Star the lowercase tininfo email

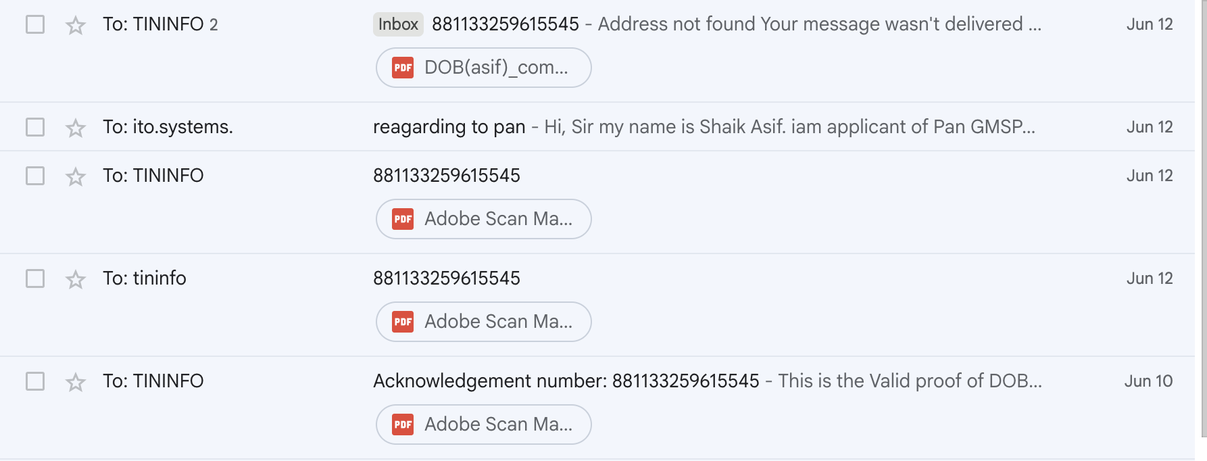click(76, 279)
